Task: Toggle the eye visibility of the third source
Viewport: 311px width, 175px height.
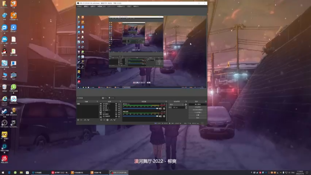Action: point(116,108)
